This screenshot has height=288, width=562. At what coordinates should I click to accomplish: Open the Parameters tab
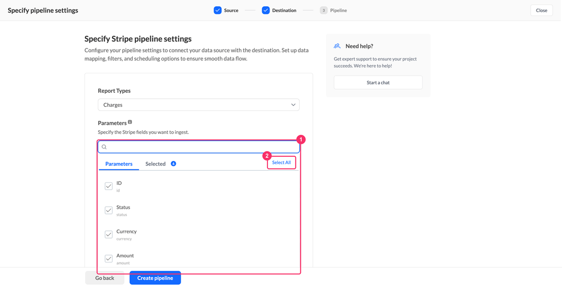pyautogui.click(x=119, y=164)
